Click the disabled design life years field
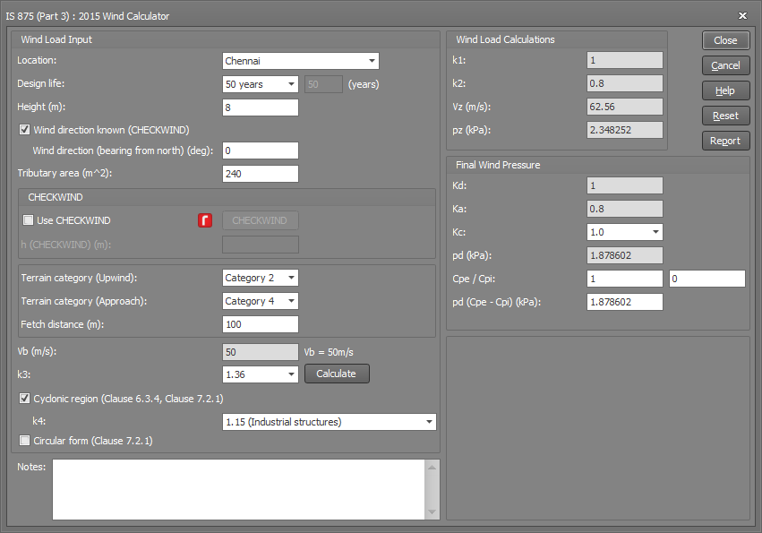 coord(323,84)
